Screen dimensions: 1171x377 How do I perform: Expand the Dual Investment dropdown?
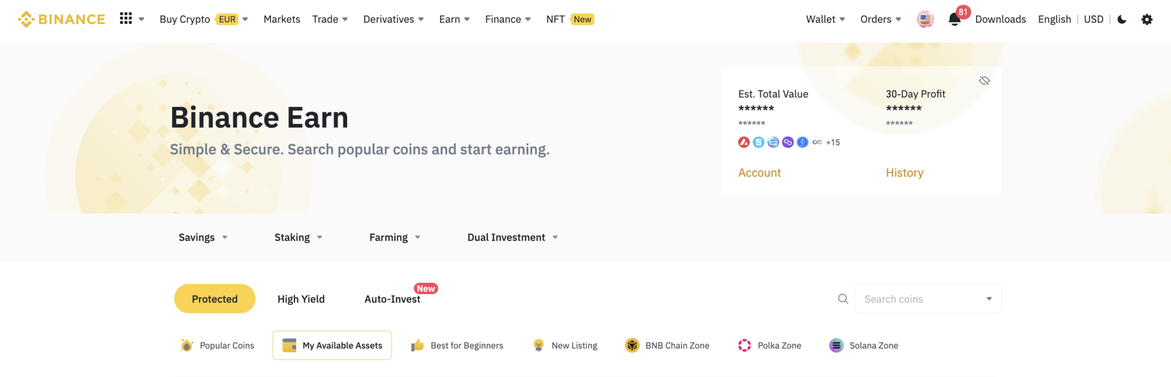[512, 237]
